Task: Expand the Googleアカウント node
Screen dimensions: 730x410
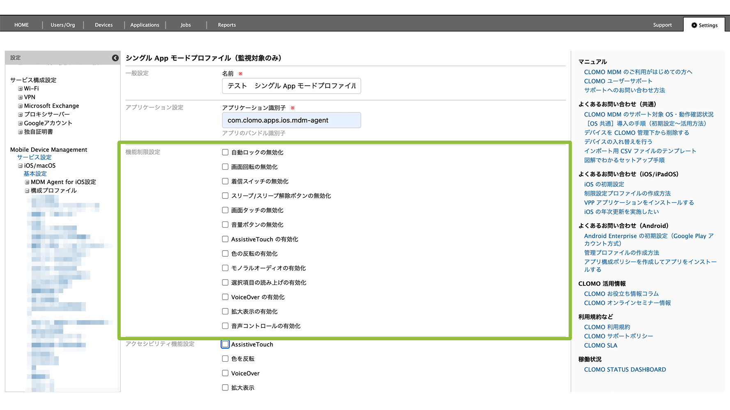Action: click(x=20, y=123)
